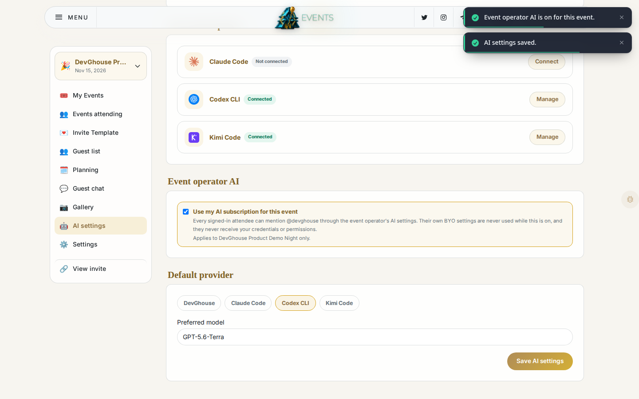Click the gear icon beside Settings
Screen dimensions: 639x399
coord(64,244)
